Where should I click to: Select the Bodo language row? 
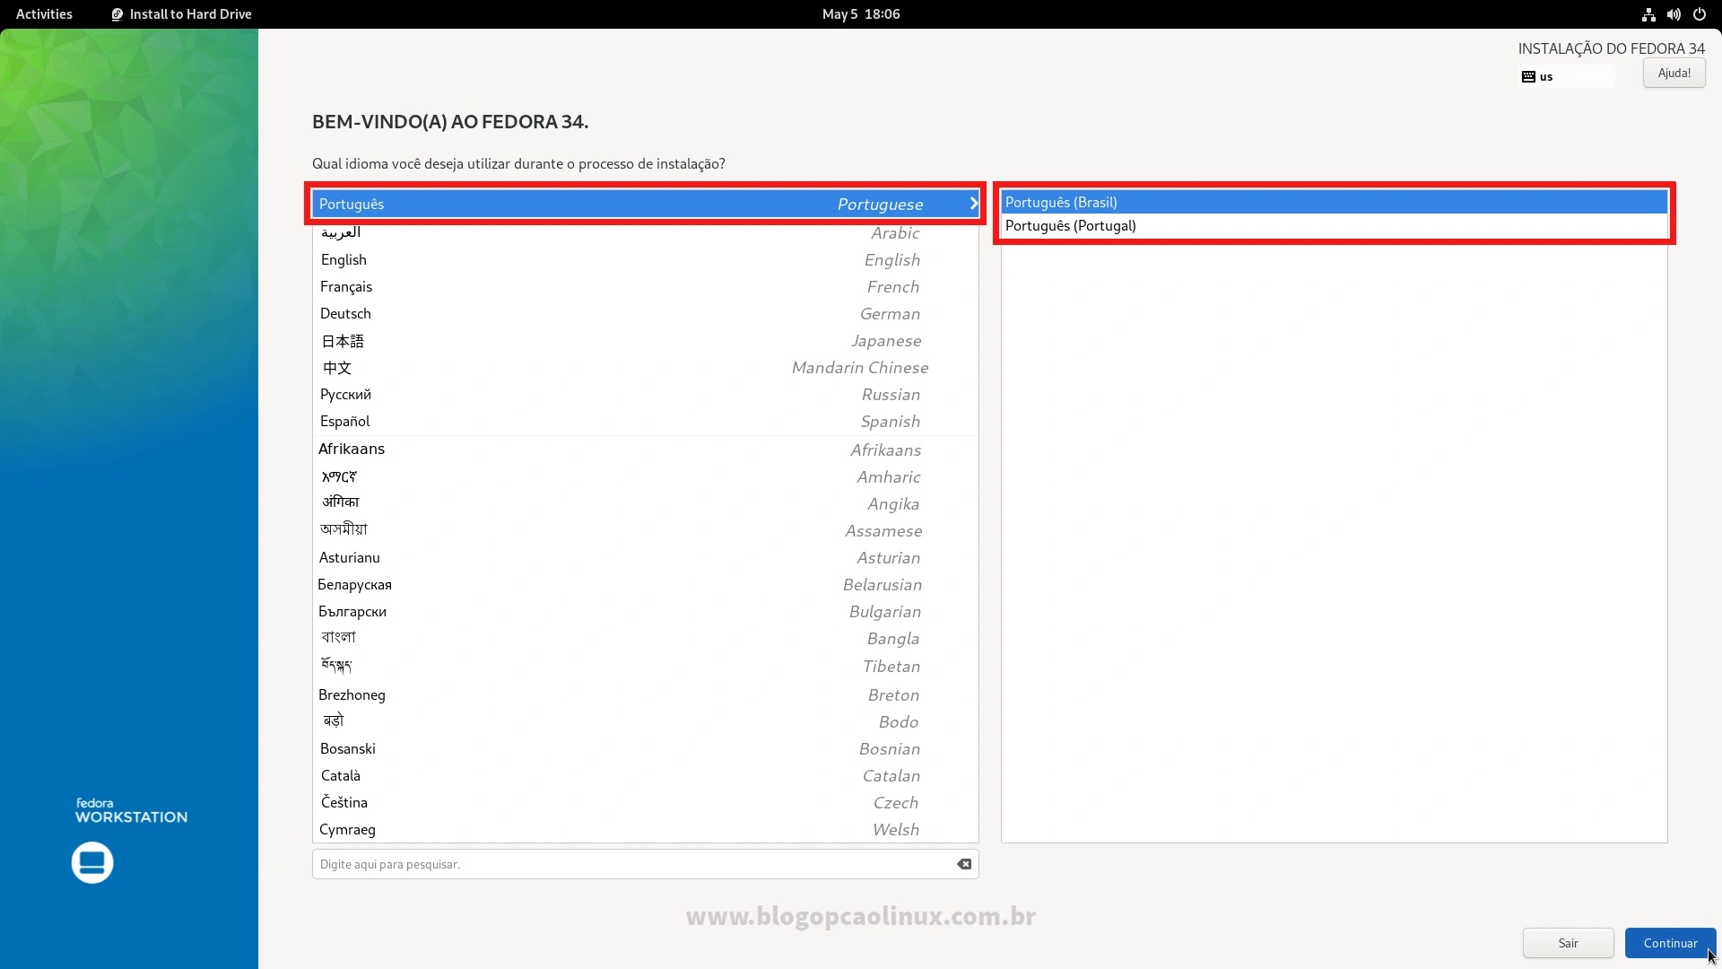[645, 721]
